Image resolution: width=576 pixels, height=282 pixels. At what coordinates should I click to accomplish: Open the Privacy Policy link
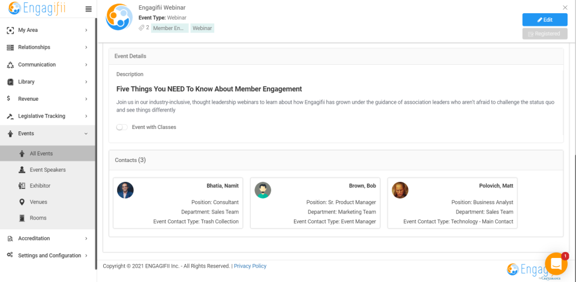250,266
